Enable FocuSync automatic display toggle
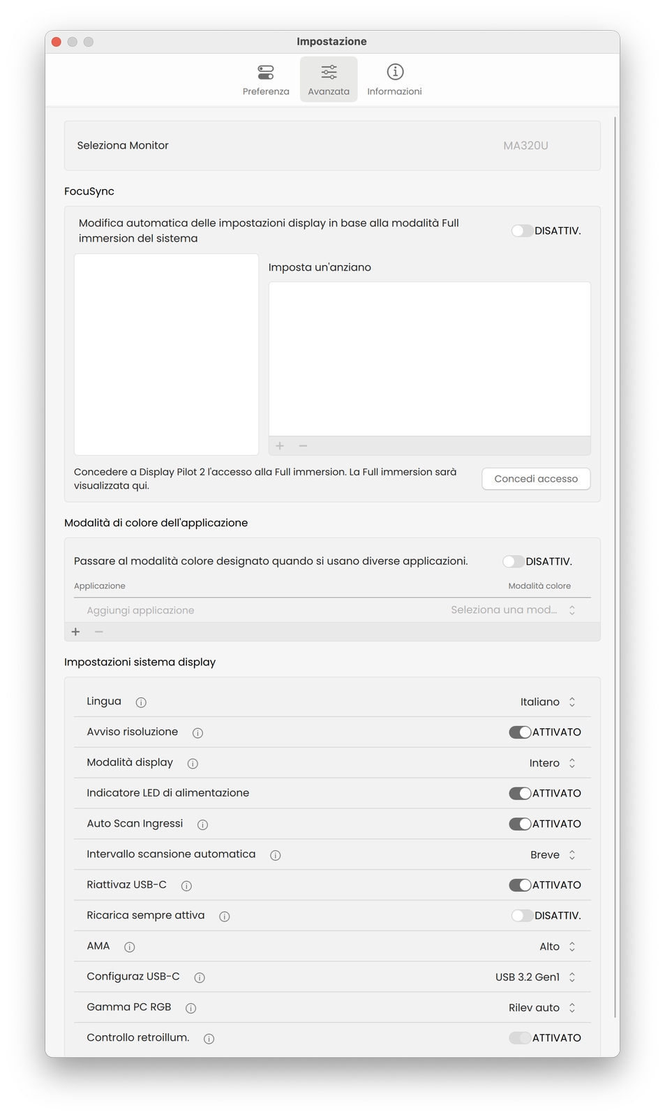Image resolution: width=665 pixels, height=1117 pixels. click(521, 231)
